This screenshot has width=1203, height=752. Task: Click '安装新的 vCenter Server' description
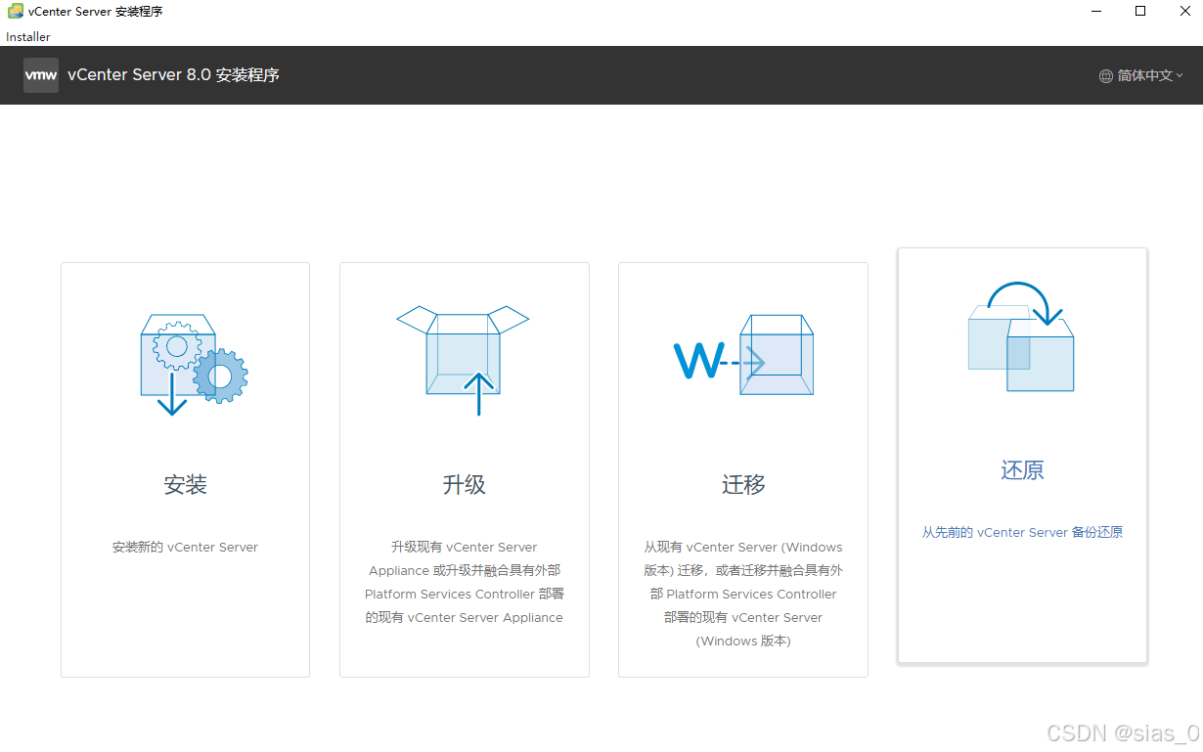click(x=186, y=548)
